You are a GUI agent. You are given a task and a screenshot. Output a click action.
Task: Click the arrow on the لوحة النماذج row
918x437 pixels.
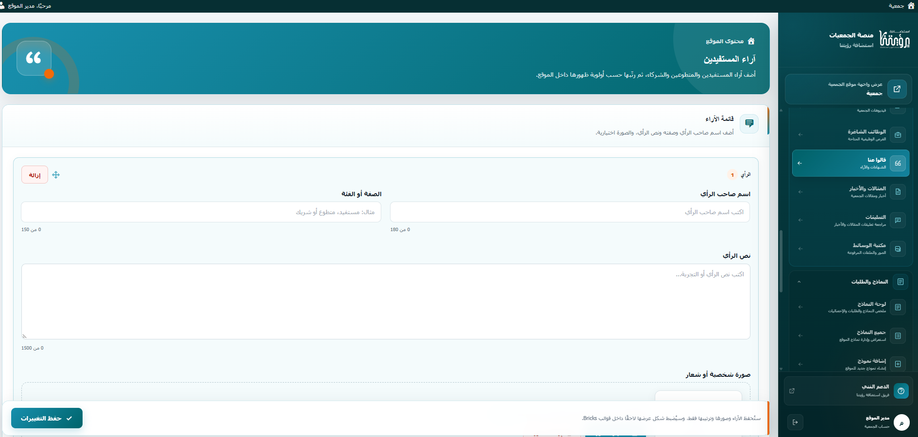click(800, 307)
